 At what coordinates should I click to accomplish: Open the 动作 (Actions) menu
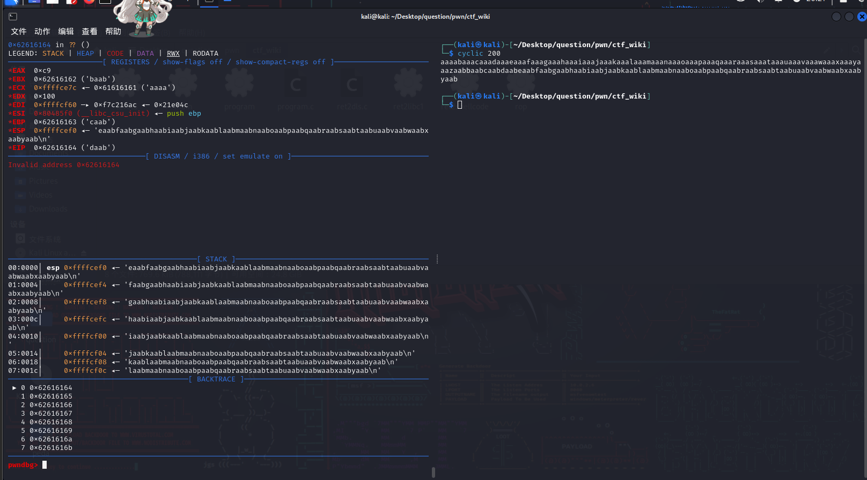click(42, 32)
